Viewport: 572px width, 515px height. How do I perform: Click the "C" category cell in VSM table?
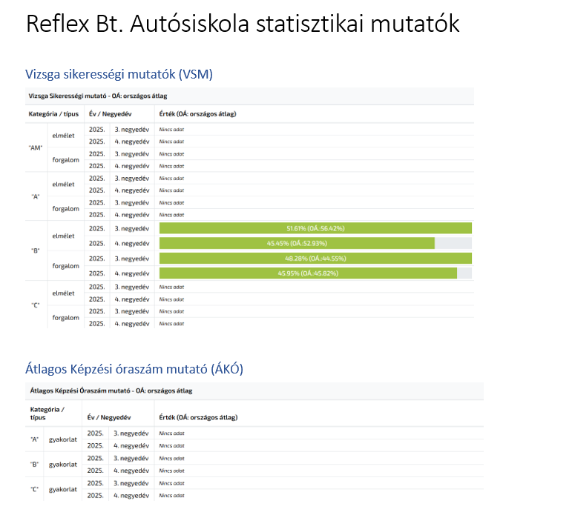36,305
